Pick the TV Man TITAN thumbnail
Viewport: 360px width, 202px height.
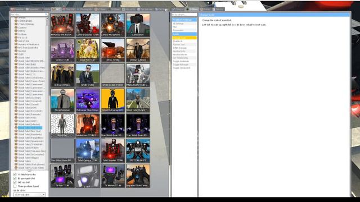click(x=62, y=176)
